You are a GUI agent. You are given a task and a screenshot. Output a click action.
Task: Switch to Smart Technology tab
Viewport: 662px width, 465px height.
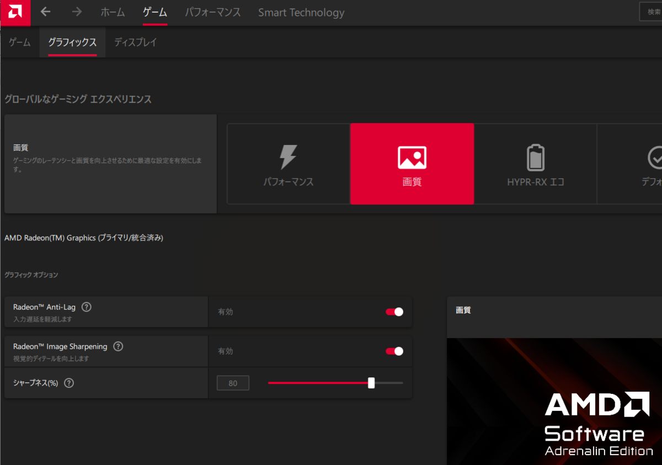pyautogui.click(x=301, y=12)
